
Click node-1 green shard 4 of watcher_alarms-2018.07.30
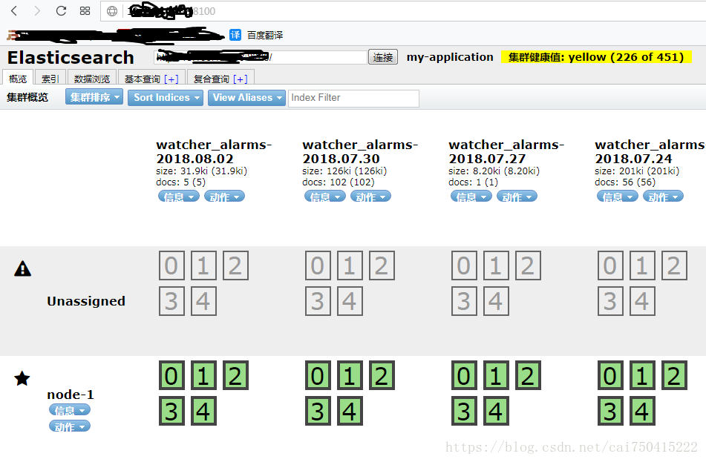click(x=350, y=411)
